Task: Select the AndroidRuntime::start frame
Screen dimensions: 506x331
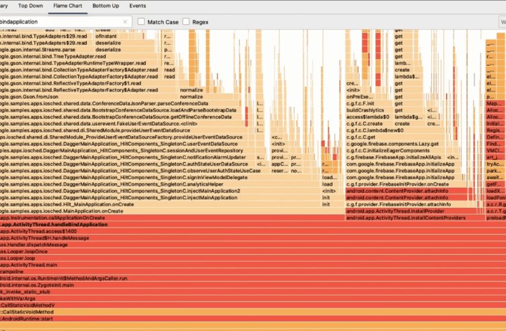Action: pyautogui.click(x=253, y=319)
